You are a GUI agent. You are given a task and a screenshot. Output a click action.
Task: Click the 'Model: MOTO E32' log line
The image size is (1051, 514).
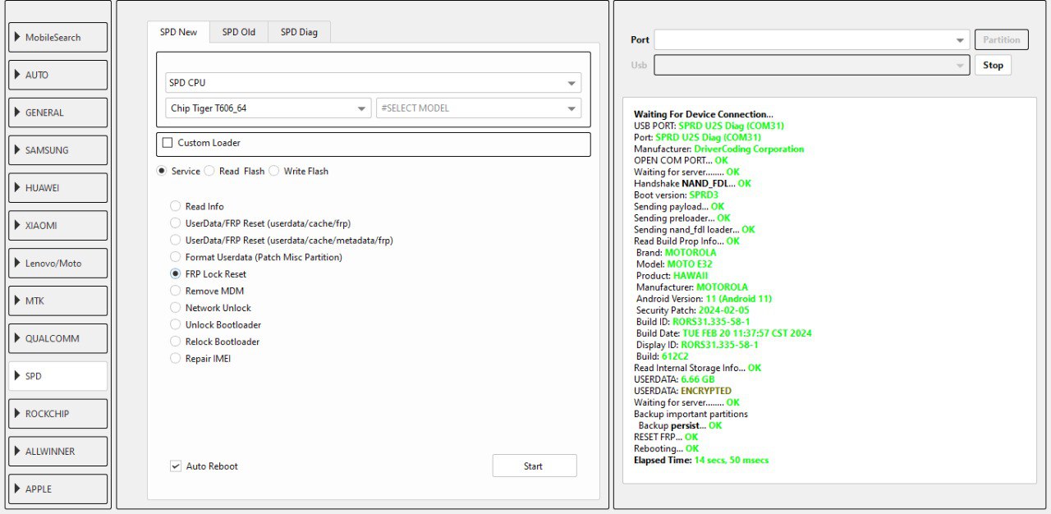coord(675,264)
